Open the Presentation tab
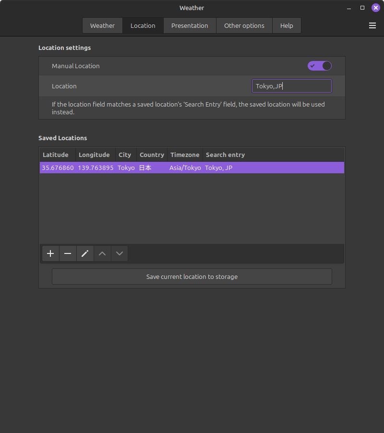The image size is (384, 433). pyautogui.click(x=190, y=26)
